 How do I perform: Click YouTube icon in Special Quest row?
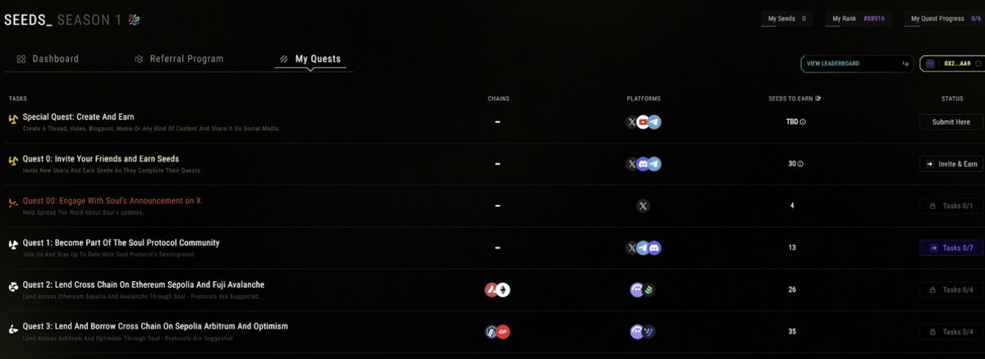(644, 122)
